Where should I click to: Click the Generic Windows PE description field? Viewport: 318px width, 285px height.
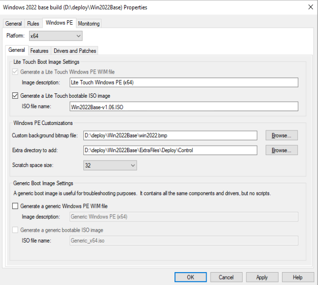(x=184, y=217)
